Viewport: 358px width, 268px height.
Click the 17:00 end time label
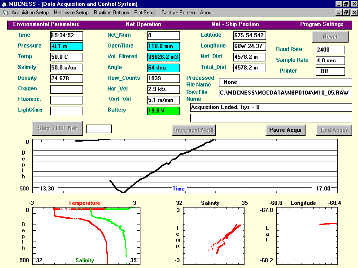323,189
